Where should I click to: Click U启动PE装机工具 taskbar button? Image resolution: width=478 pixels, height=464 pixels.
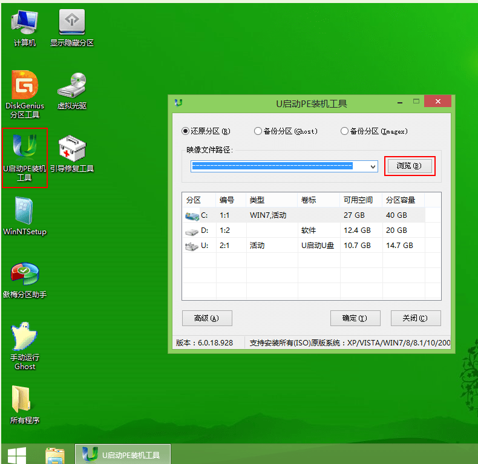[x=123, y=454]
